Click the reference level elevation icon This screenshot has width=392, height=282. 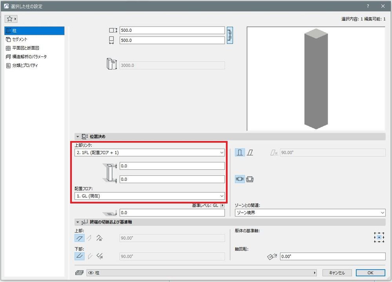pos(110,213)
